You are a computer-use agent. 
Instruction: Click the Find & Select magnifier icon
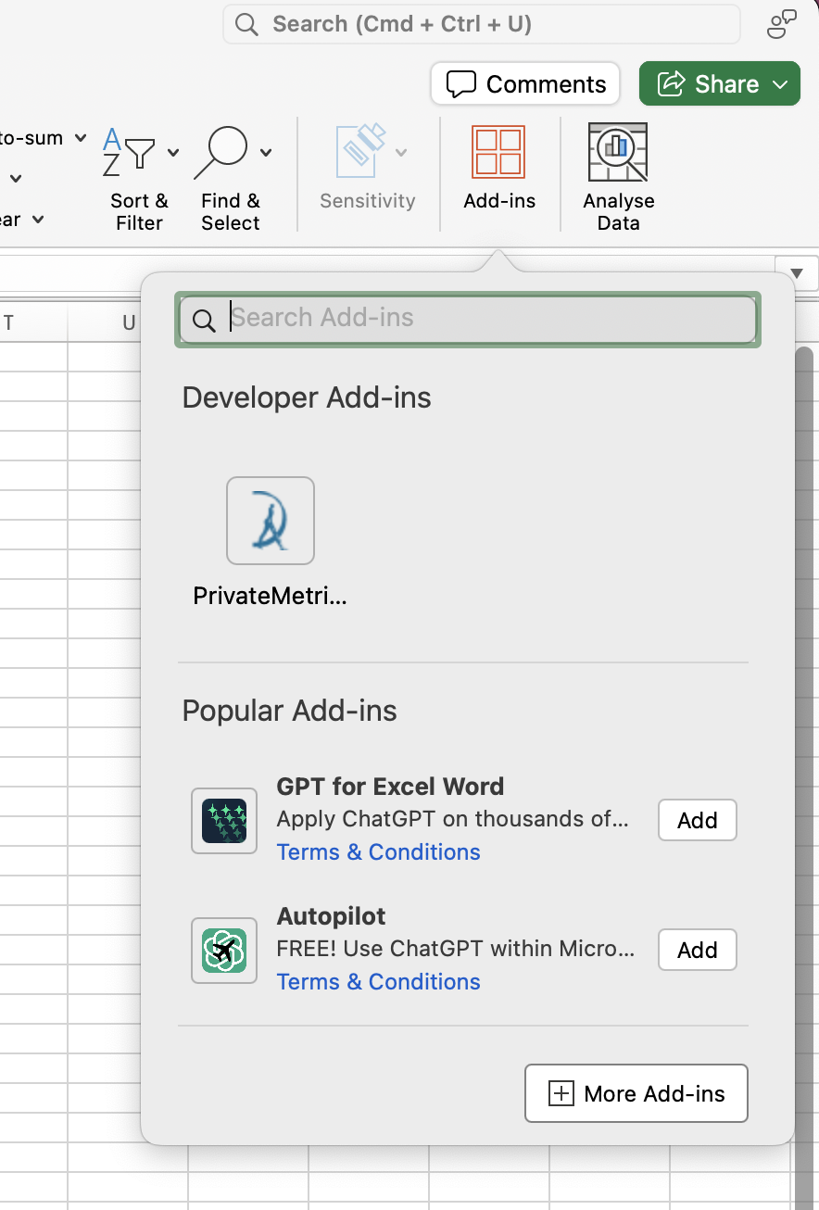pyautogui.click(x=221, y=152)
